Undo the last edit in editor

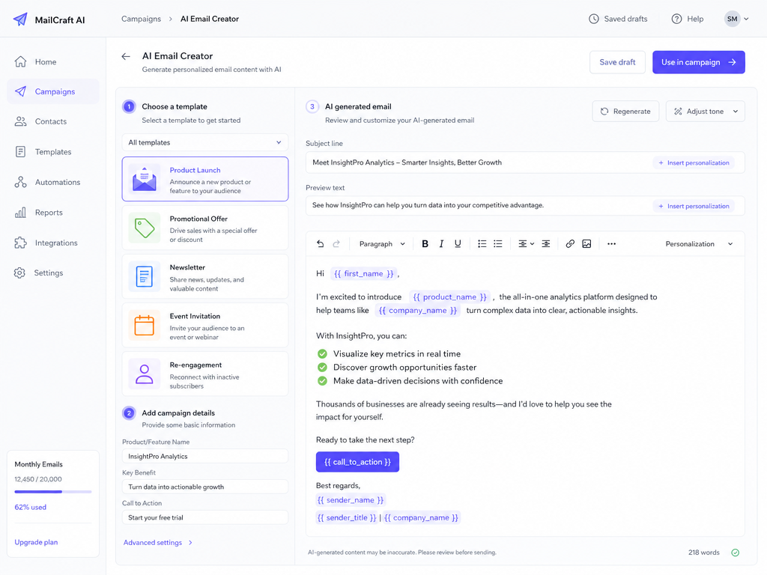click(x=321, y=243)
